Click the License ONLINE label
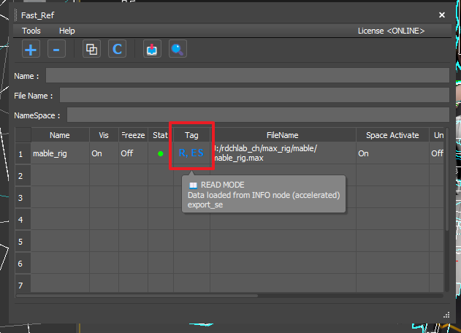The image size is (461, 333). pos(391,31)
